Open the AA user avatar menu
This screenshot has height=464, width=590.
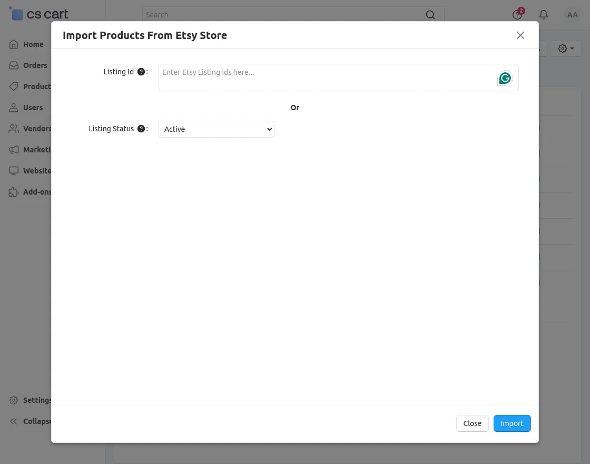coord(572,15)
